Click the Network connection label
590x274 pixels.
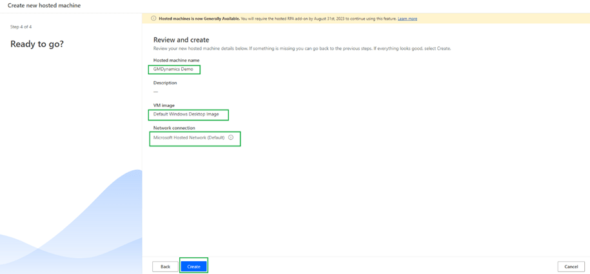(x=174, y=128)
